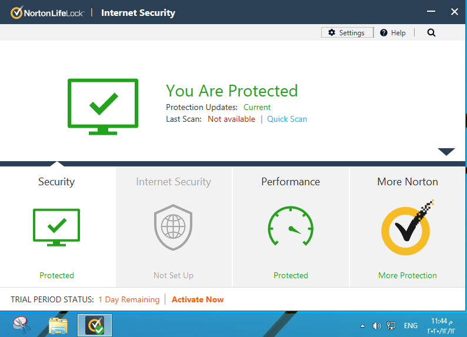Click the Settings gear icon
Screen dimensions: 467x337
pyautogui.click(x=332, y=32)
